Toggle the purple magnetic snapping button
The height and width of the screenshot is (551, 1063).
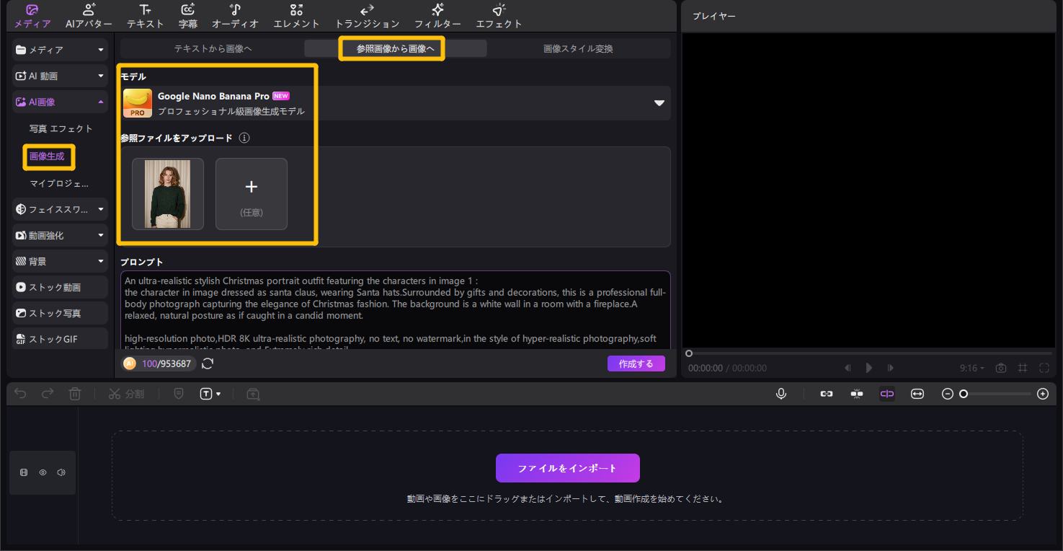pyautogui.click(x=886, y=394)
